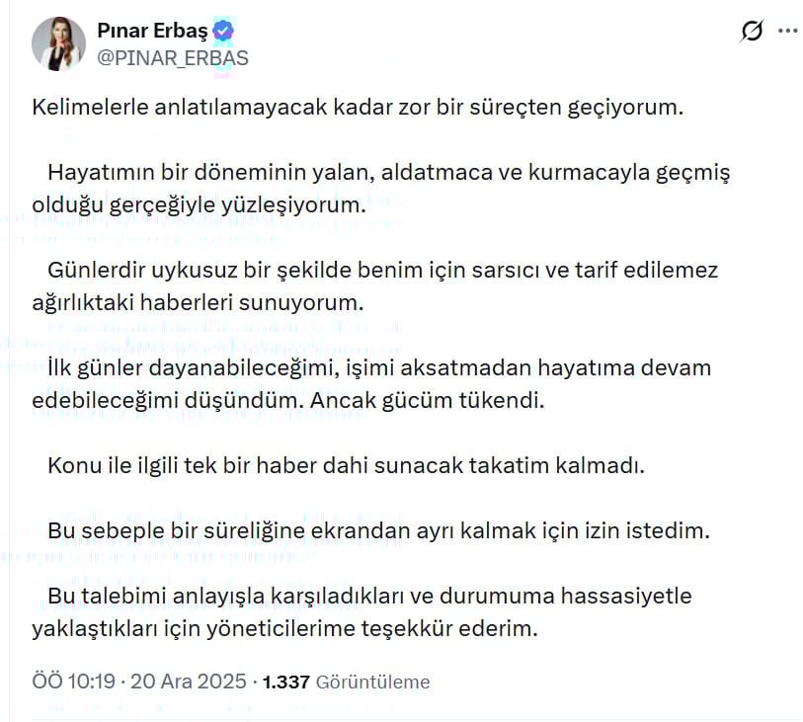Click the blue verified badge

224,31
